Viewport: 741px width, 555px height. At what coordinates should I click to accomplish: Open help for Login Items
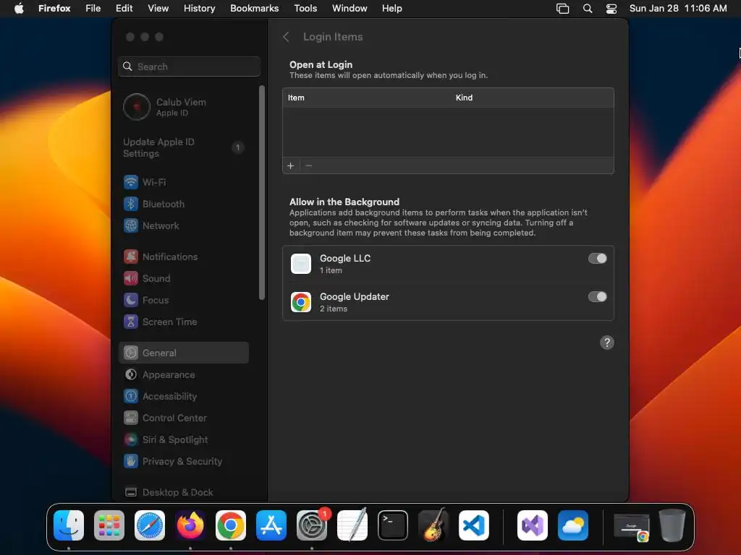607,342
